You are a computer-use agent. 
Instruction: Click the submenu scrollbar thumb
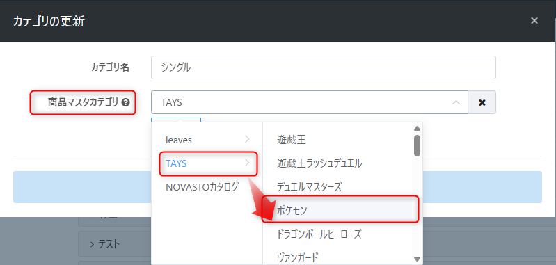[x=417, y=145]
